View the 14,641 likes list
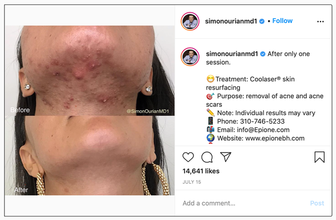This screenshot has height=220, width=336. point(201,171)
